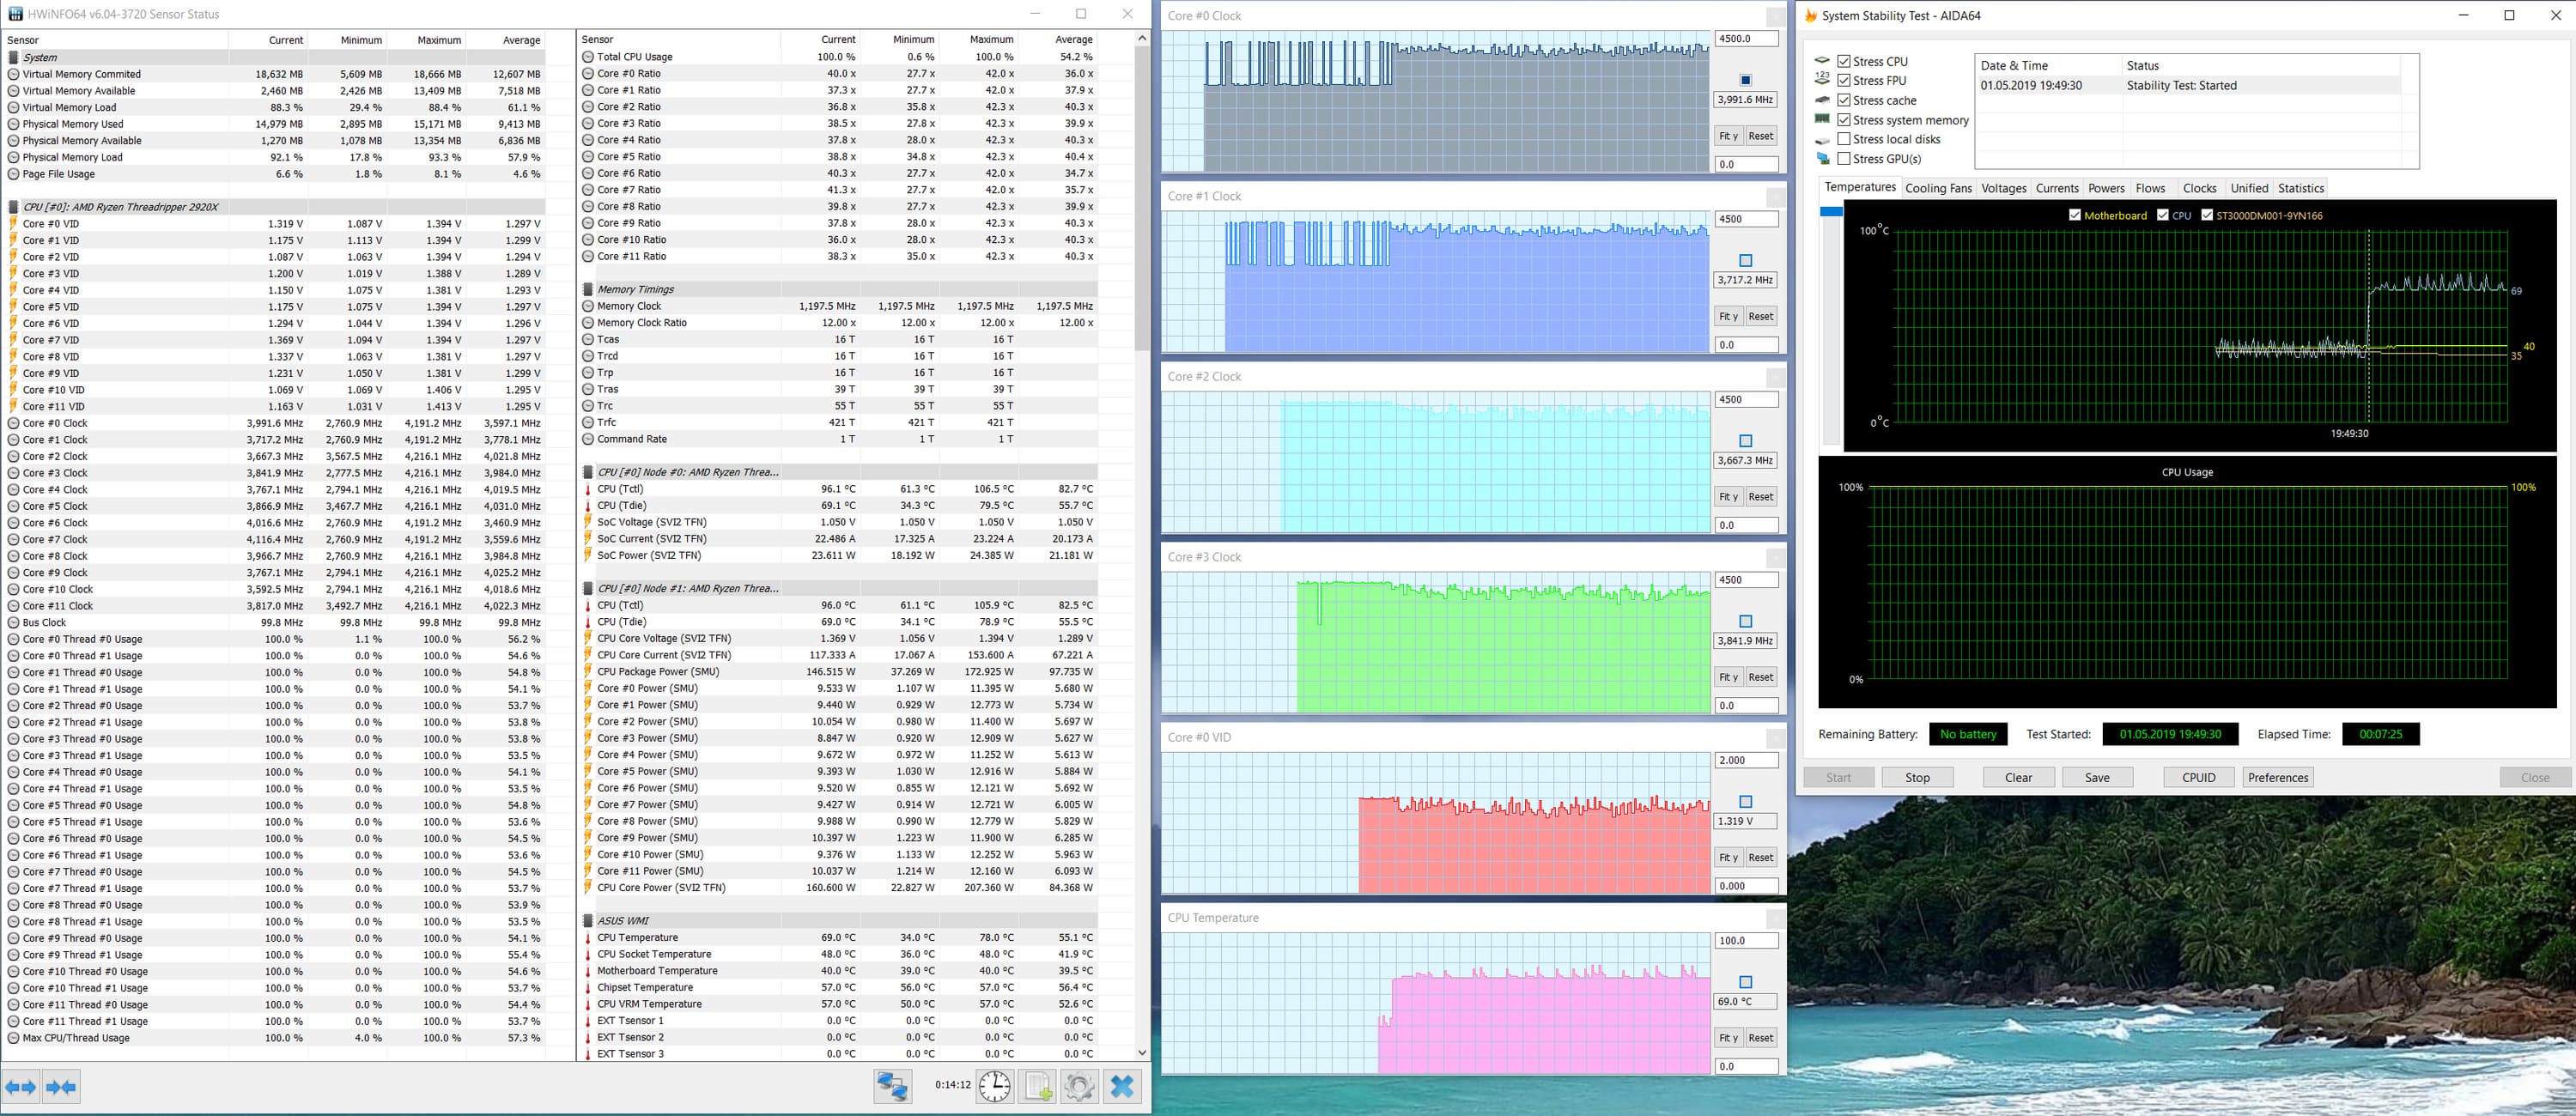2576x1116 pixels.
Task: Open the network monitoring computers icon
Action: click(892, 1086)
